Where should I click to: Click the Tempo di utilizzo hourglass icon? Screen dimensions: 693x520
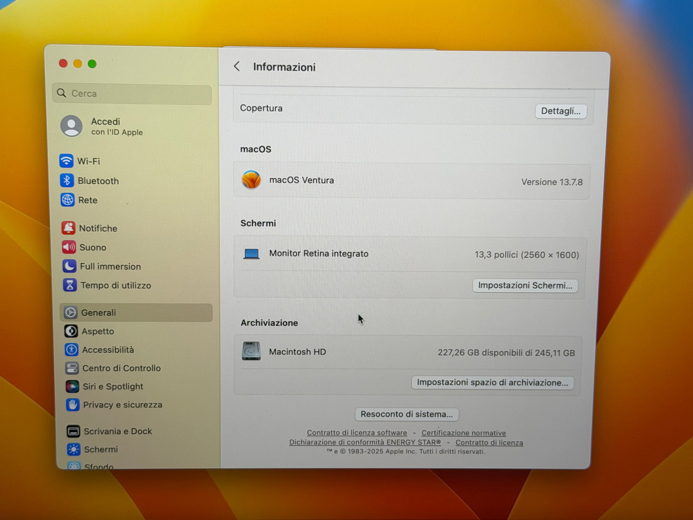coord(70,285)
